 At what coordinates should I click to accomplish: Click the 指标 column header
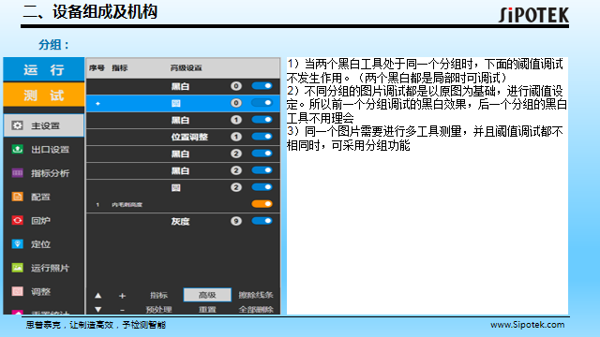pos(120,68)
